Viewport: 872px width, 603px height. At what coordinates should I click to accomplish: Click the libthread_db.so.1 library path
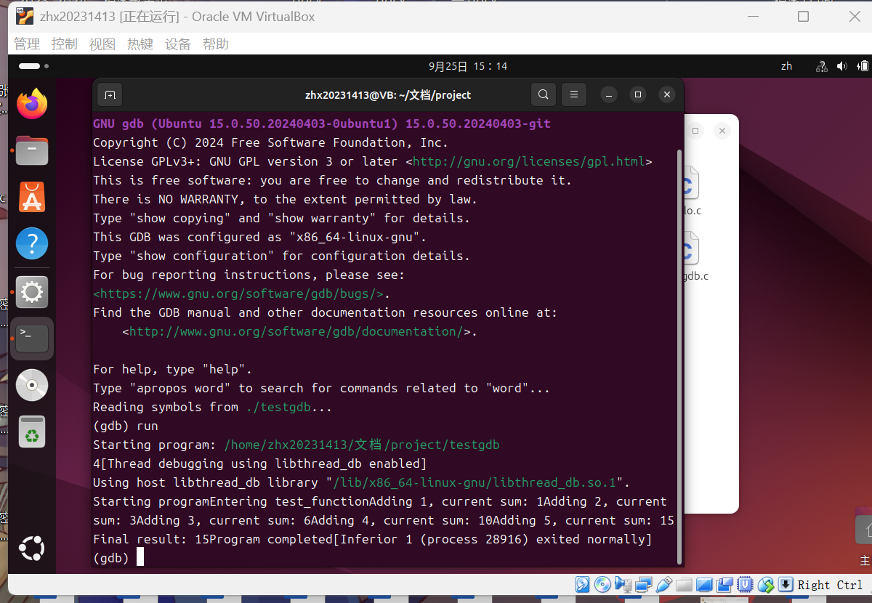pos(475,482)
